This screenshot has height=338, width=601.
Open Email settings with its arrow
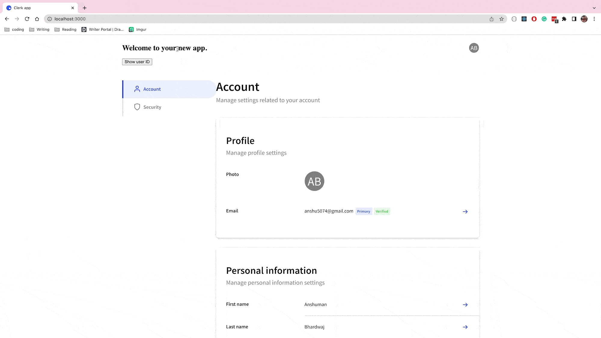(465, 212)
